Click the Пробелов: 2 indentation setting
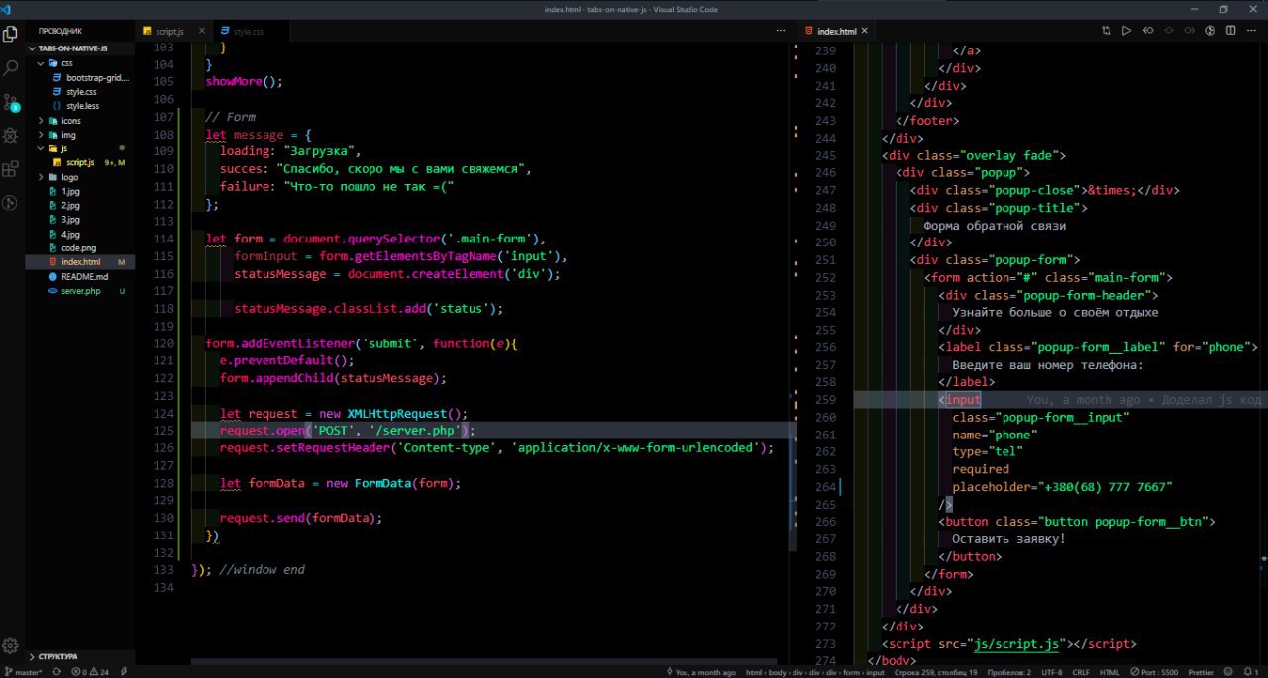The width and height of the screenshot is (1268, 678). point(1007,672)
